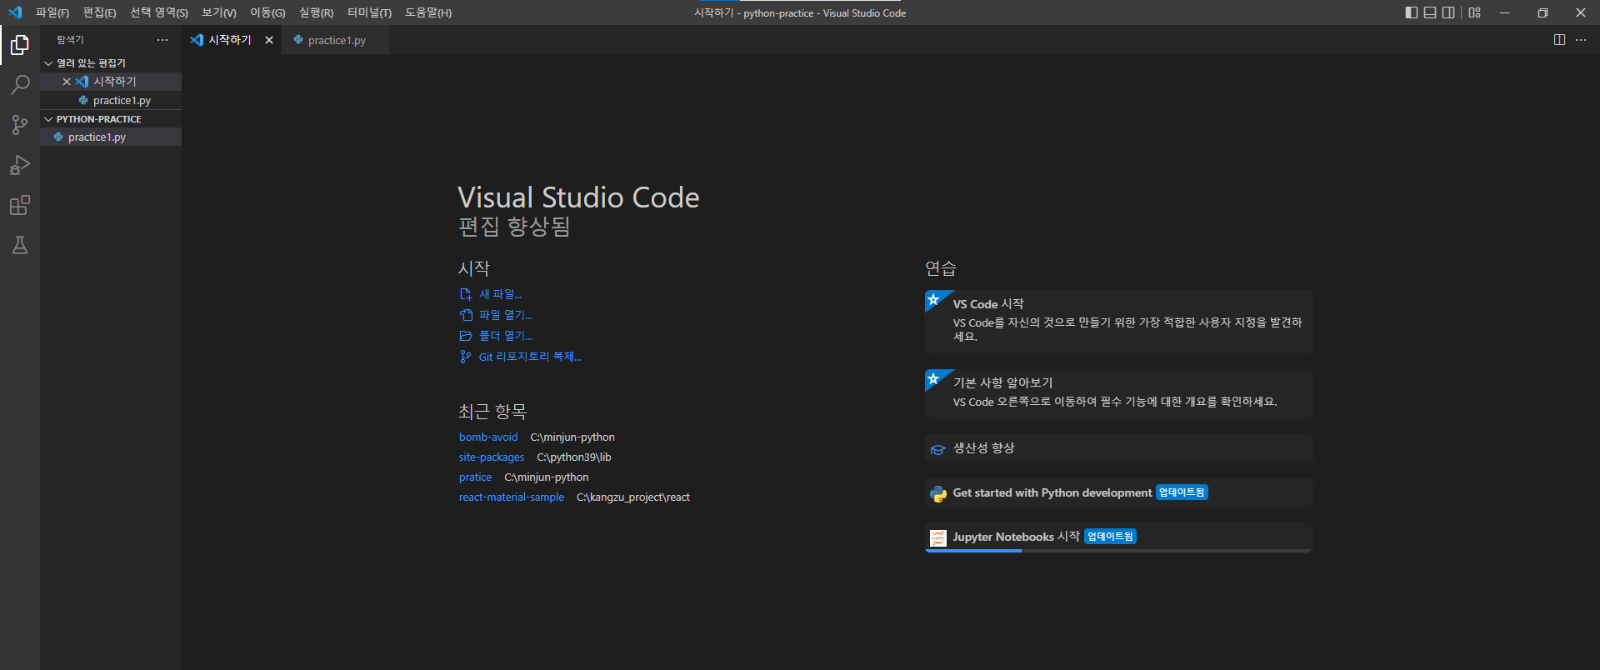This screenshot has width=1600, height=670.
Task: Open the Source Control view icon
Action: (x=20, y=124)
